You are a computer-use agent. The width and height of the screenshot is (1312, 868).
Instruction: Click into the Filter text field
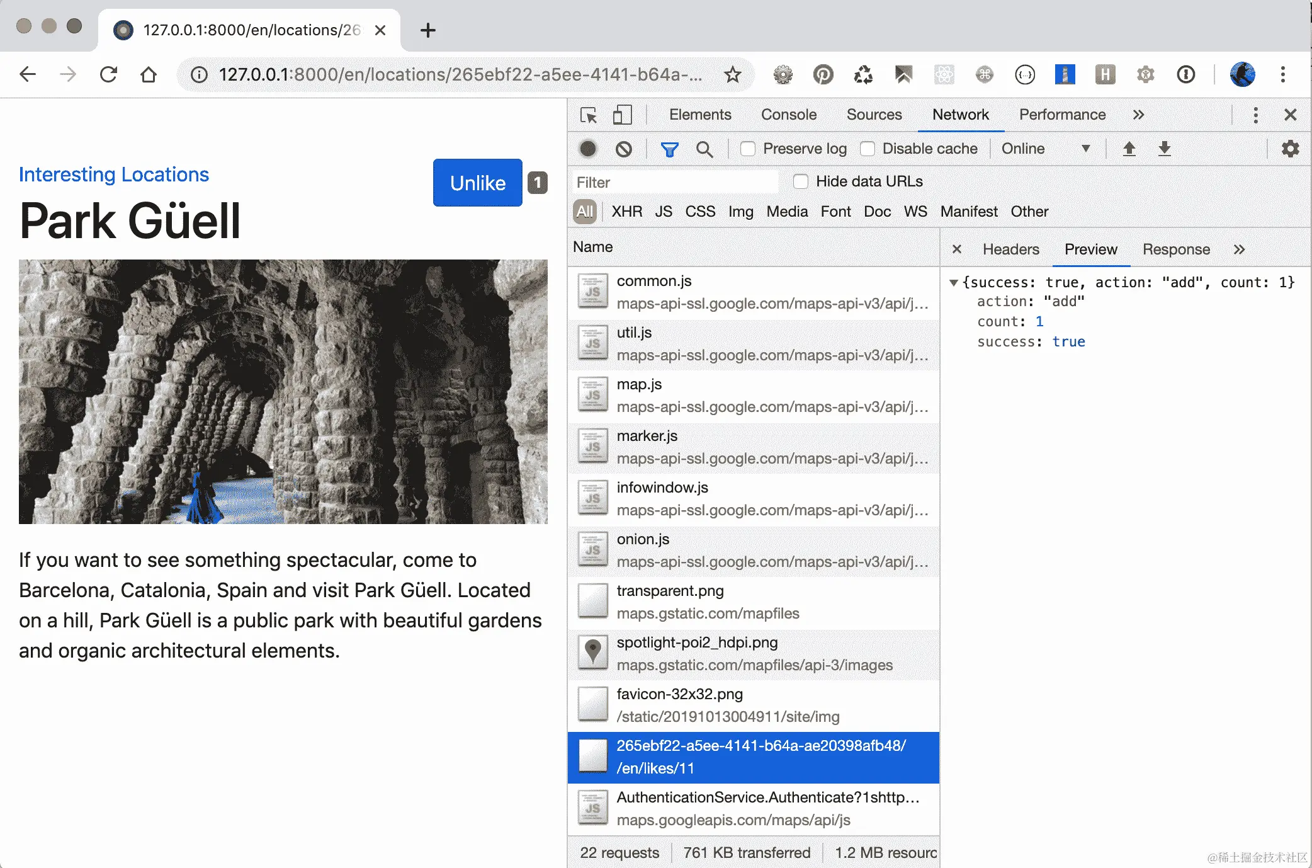[674, 182]
